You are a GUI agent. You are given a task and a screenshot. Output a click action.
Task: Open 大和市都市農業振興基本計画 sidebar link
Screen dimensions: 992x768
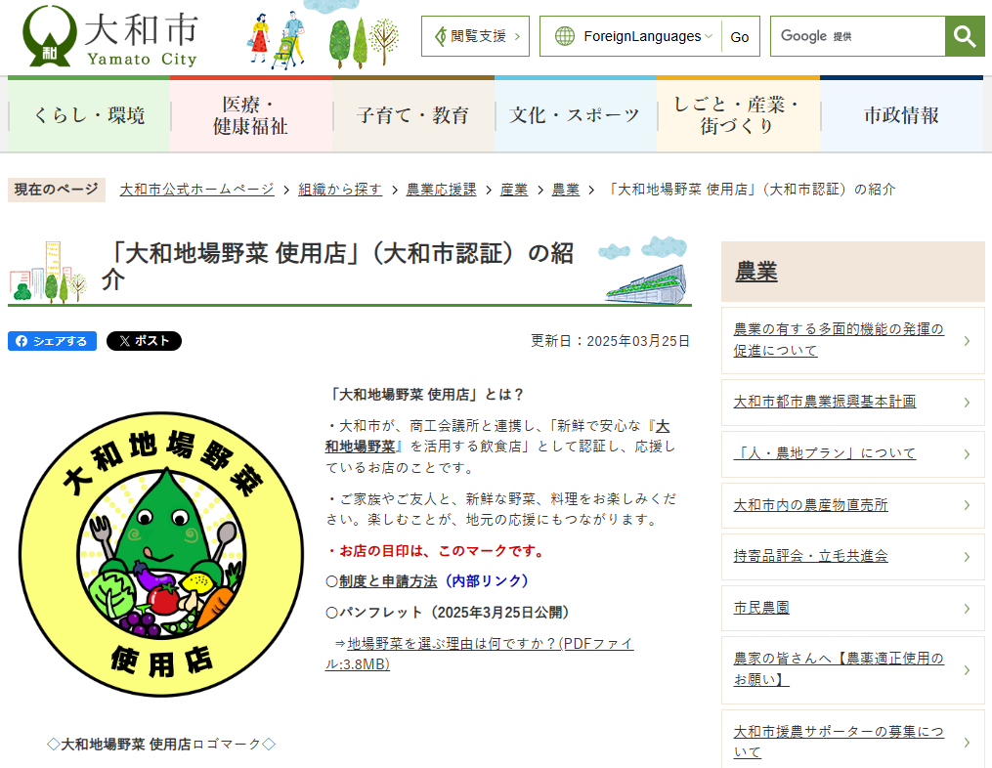pos(824,402)
